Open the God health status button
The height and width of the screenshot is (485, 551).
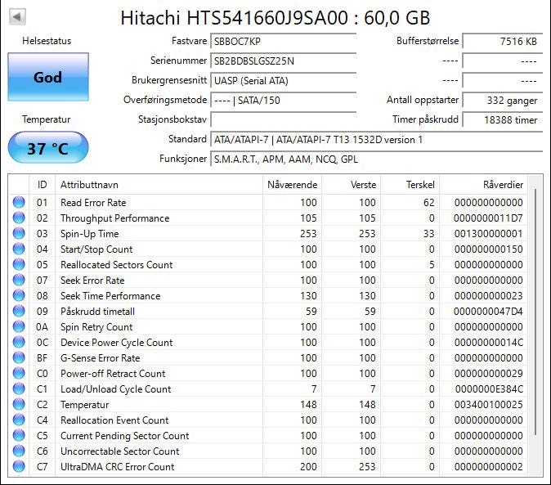(x=48, y=77)
